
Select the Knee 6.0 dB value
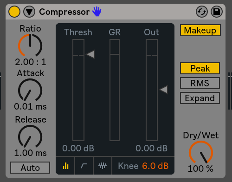click(x=155, y=166)
